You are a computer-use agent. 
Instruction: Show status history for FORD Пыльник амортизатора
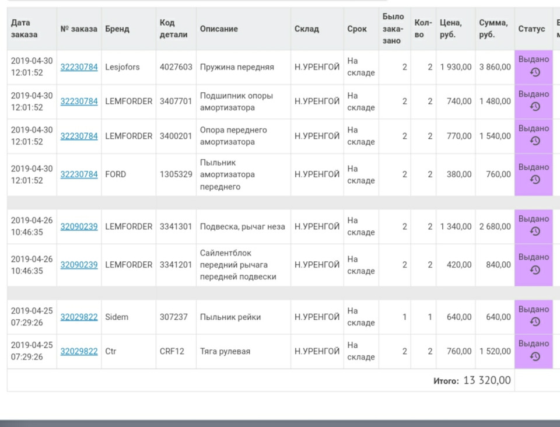(534, 180)
